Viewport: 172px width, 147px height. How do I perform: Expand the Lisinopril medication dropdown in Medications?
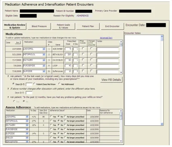click(x=44, y=49)
